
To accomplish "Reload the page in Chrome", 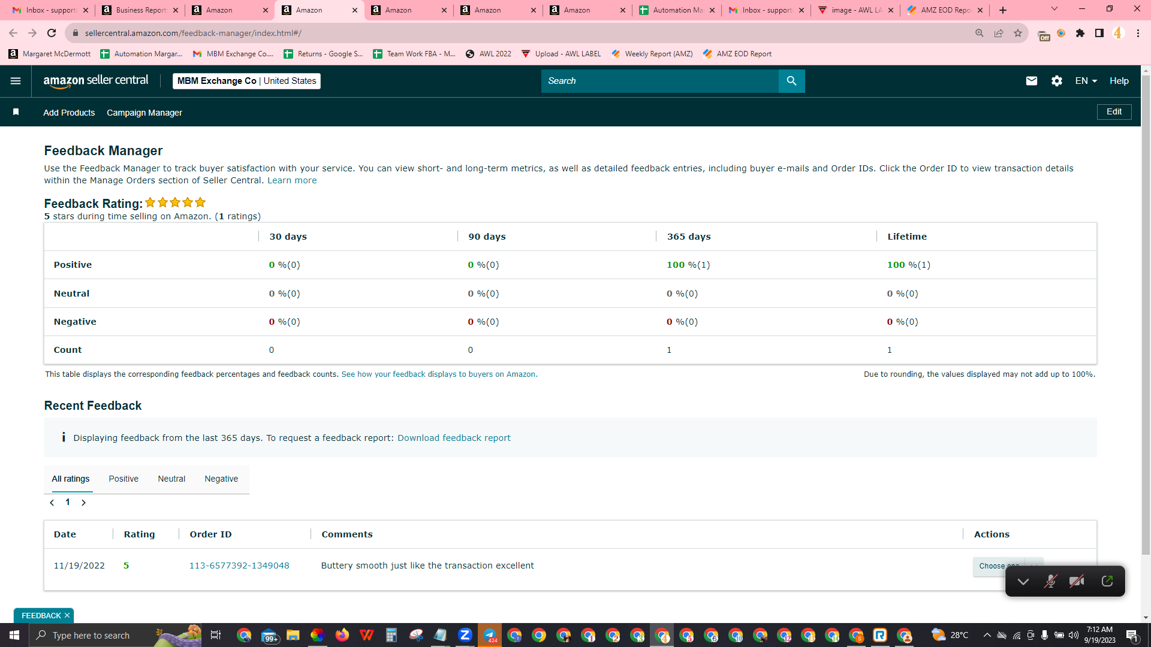I will [52, 33].
